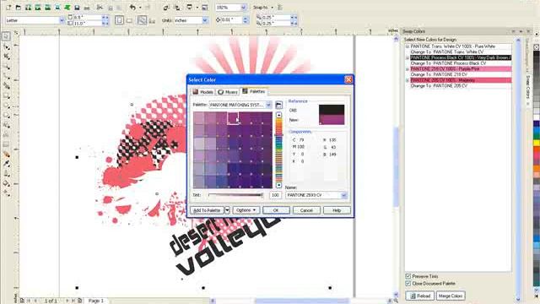Click the yellow swatch in the right color palette
Image resolution: width=540 pixels, height=304 pixels.
537,143
